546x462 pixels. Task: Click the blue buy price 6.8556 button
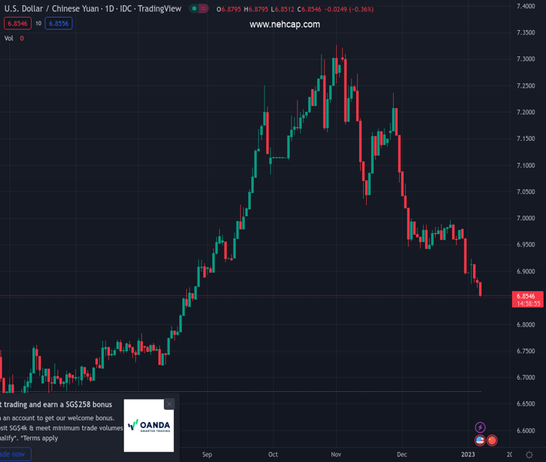point(58,23)
